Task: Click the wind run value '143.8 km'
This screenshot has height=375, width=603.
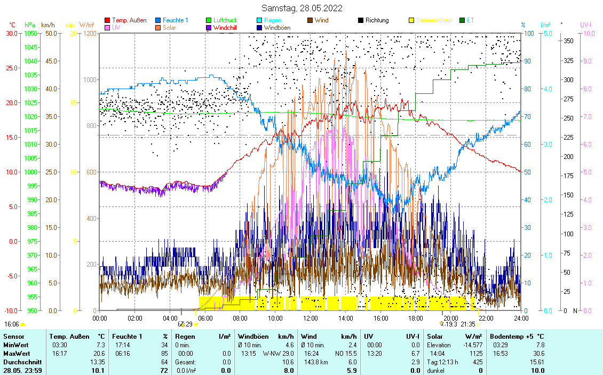Action: click(x=315, y=362)
